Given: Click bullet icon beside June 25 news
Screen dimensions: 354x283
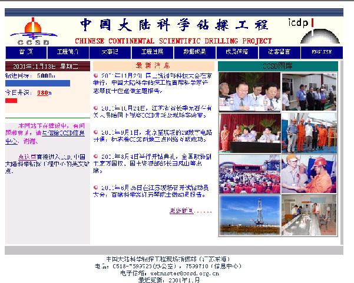Looking at the screenshot, I should click(95, 188).
